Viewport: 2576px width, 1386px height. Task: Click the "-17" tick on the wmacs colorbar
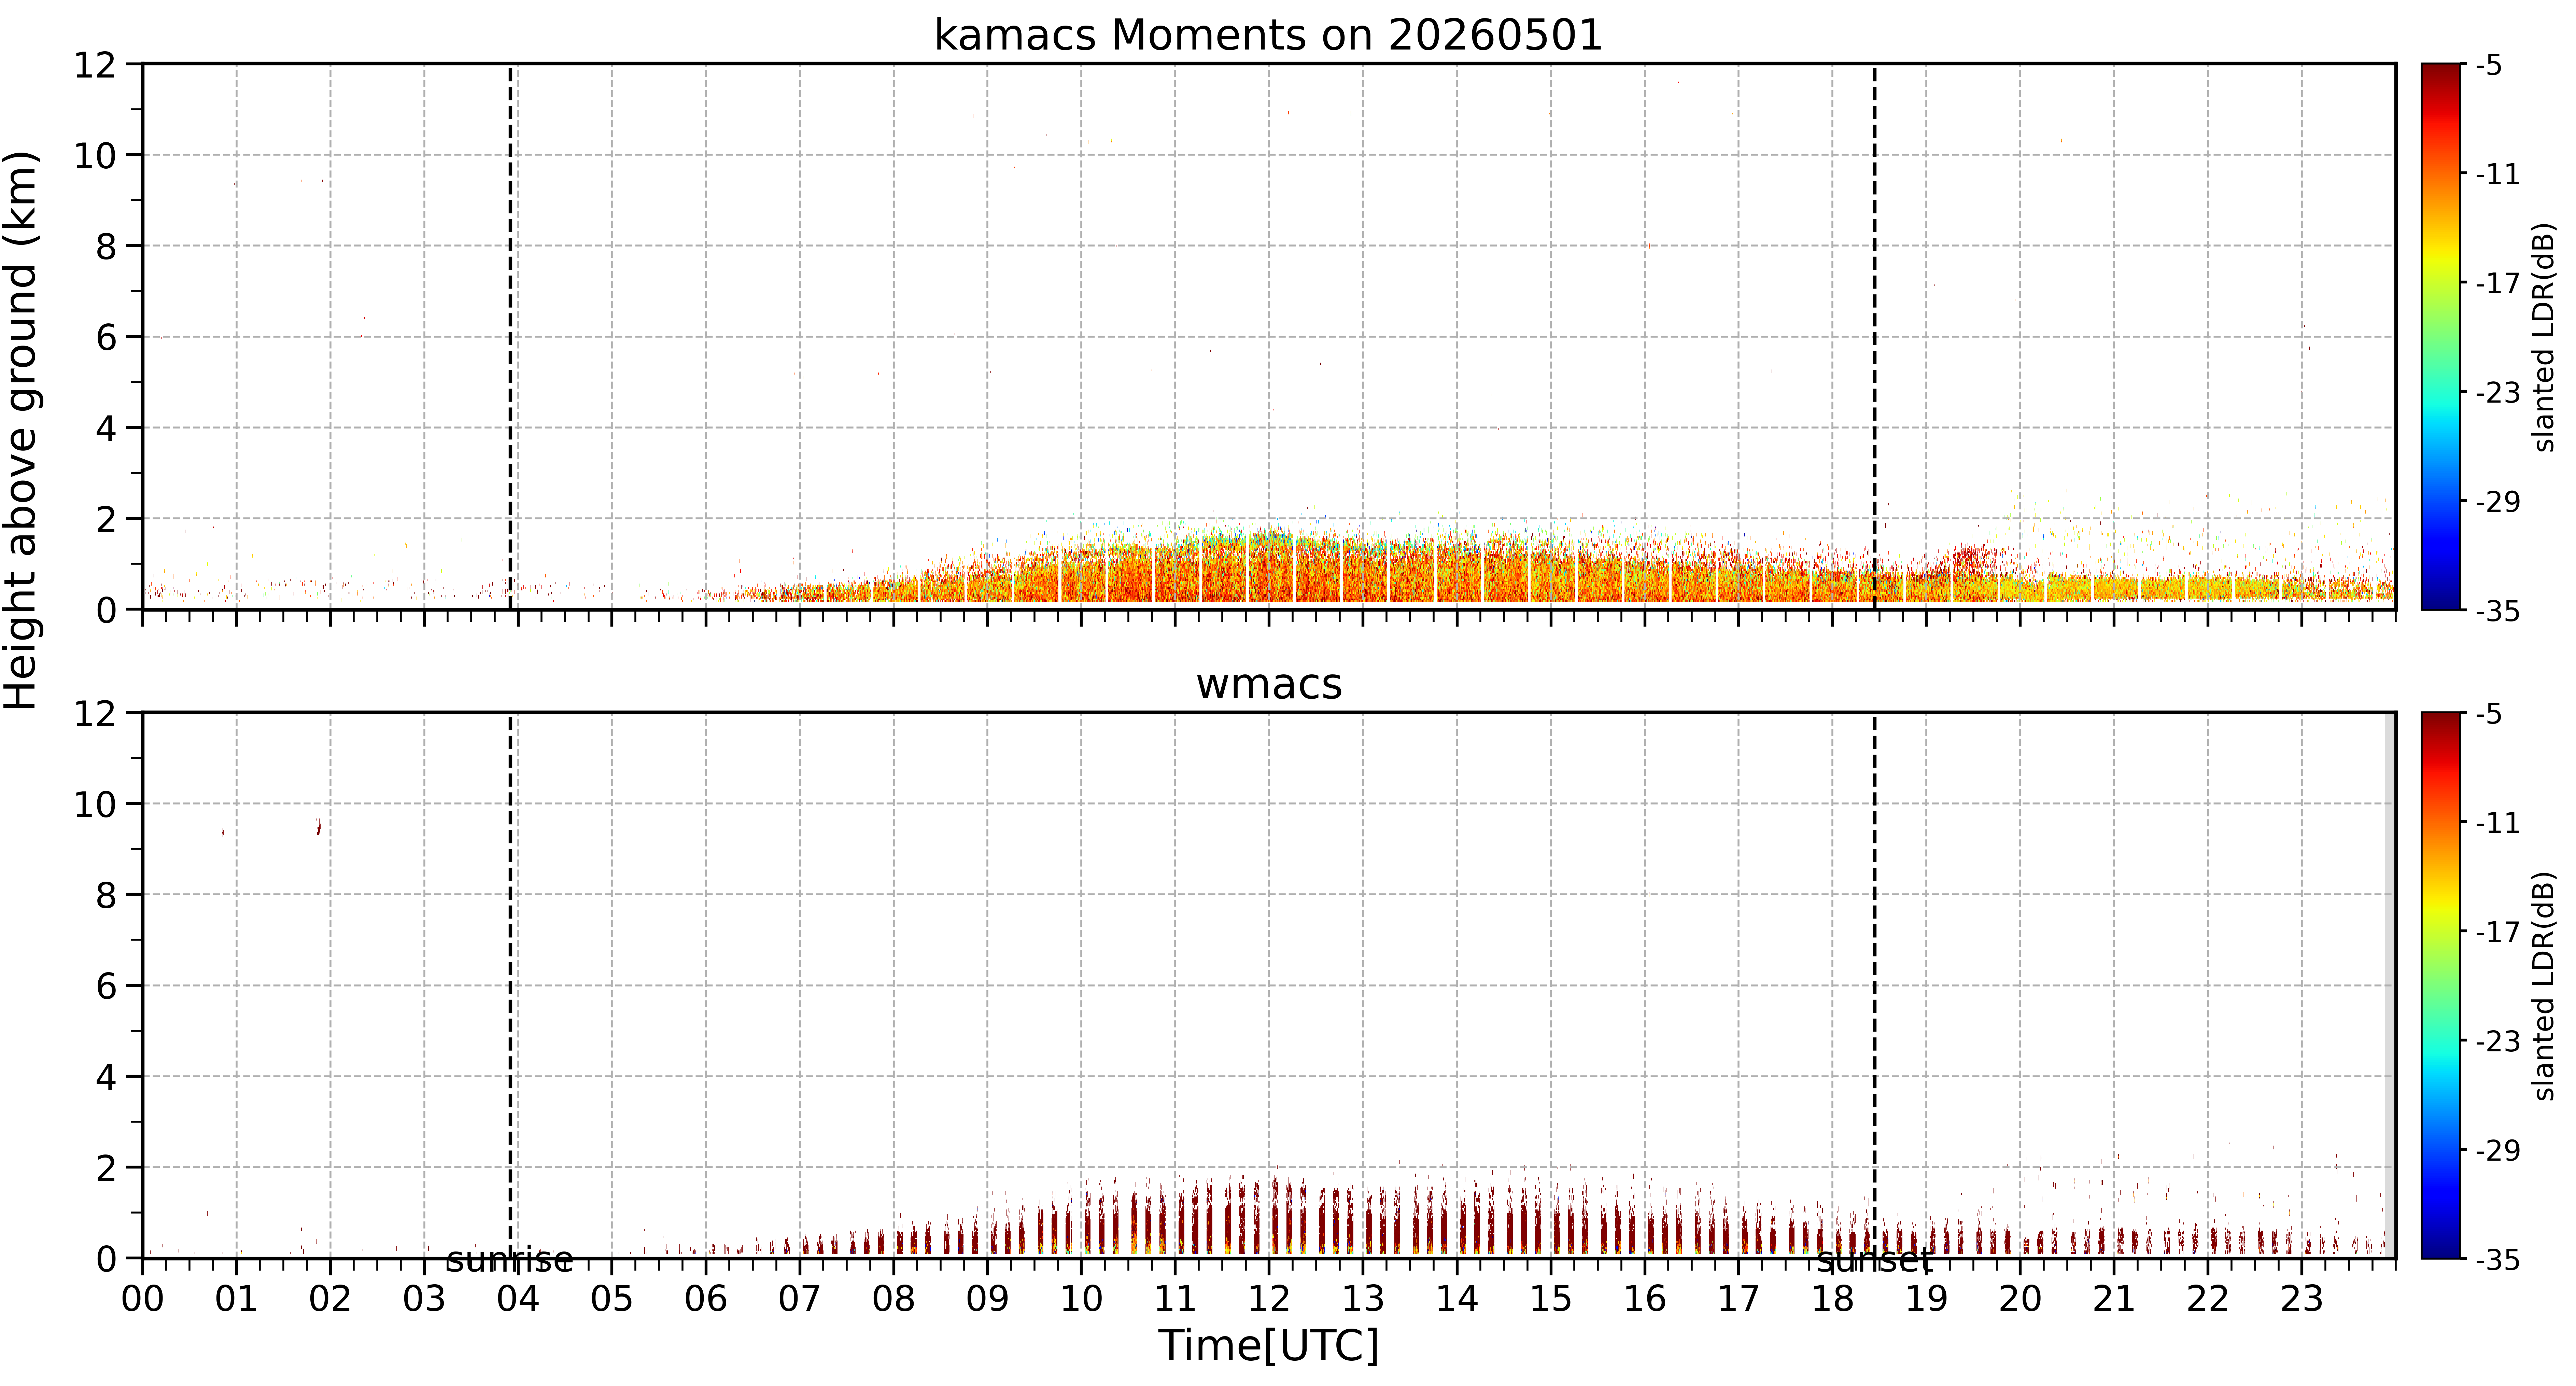pos(2497,932)
